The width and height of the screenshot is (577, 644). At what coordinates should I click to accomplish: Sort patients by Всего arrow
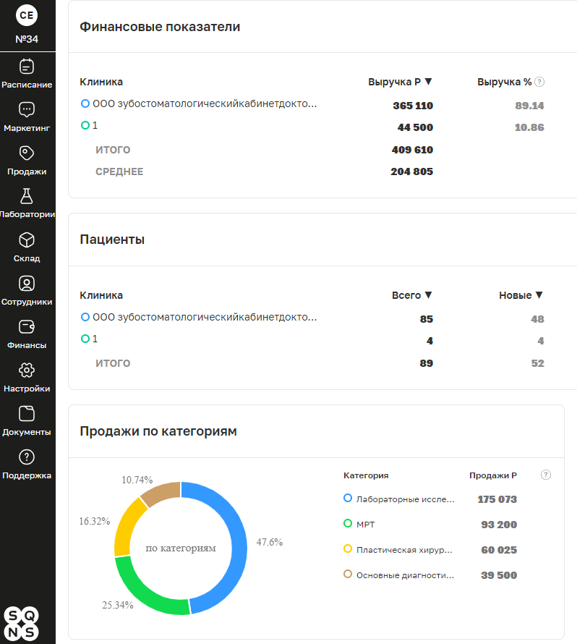[x=429, y=295]
